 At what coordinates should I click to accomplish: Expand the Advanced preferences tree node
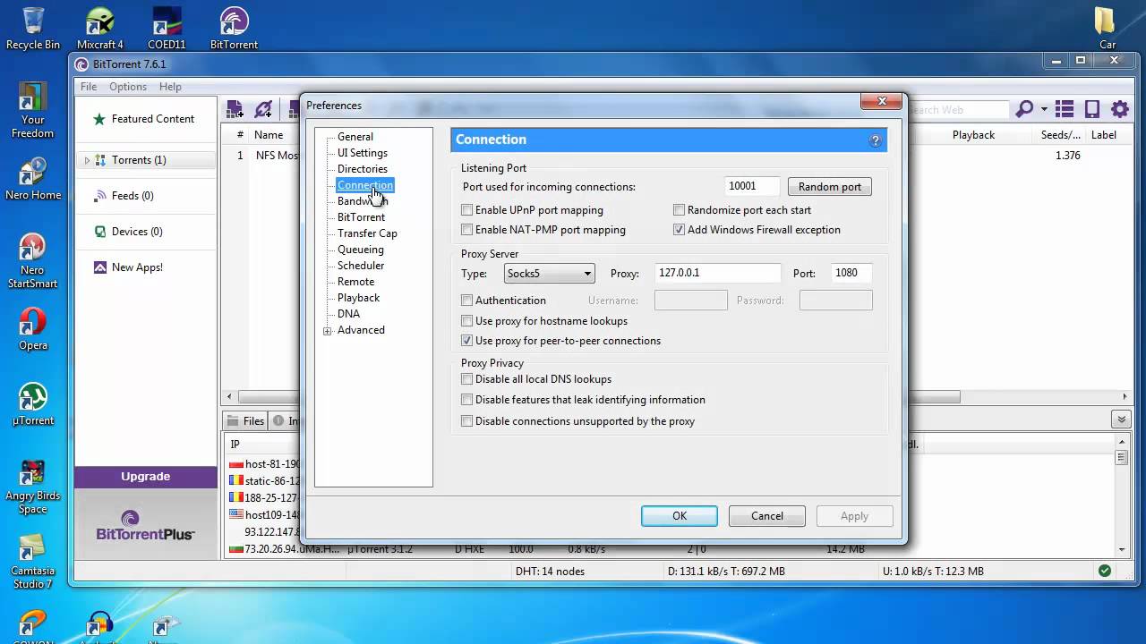[x=328, y=331]
